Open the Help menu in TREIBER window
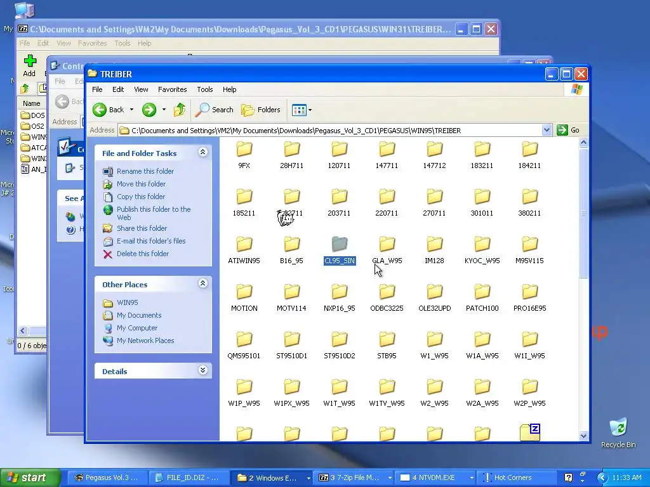 [x=229, y=89]
